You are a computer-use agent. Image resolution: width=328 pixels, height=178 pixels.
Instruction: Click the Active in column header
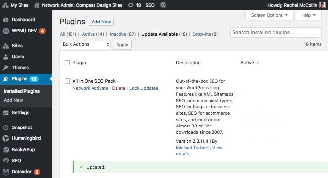tap(250, 63)
